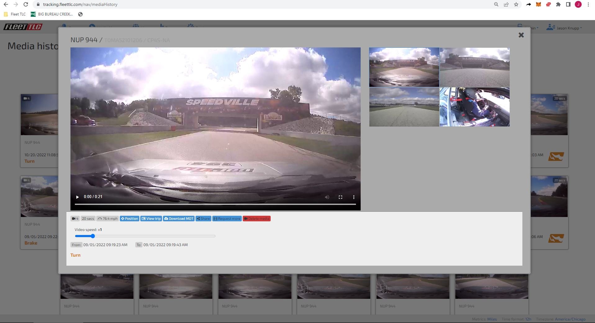Click the NUP 944 dialog title
The image size is (595, 323).
pyautogui.click(x=84, y=40)
